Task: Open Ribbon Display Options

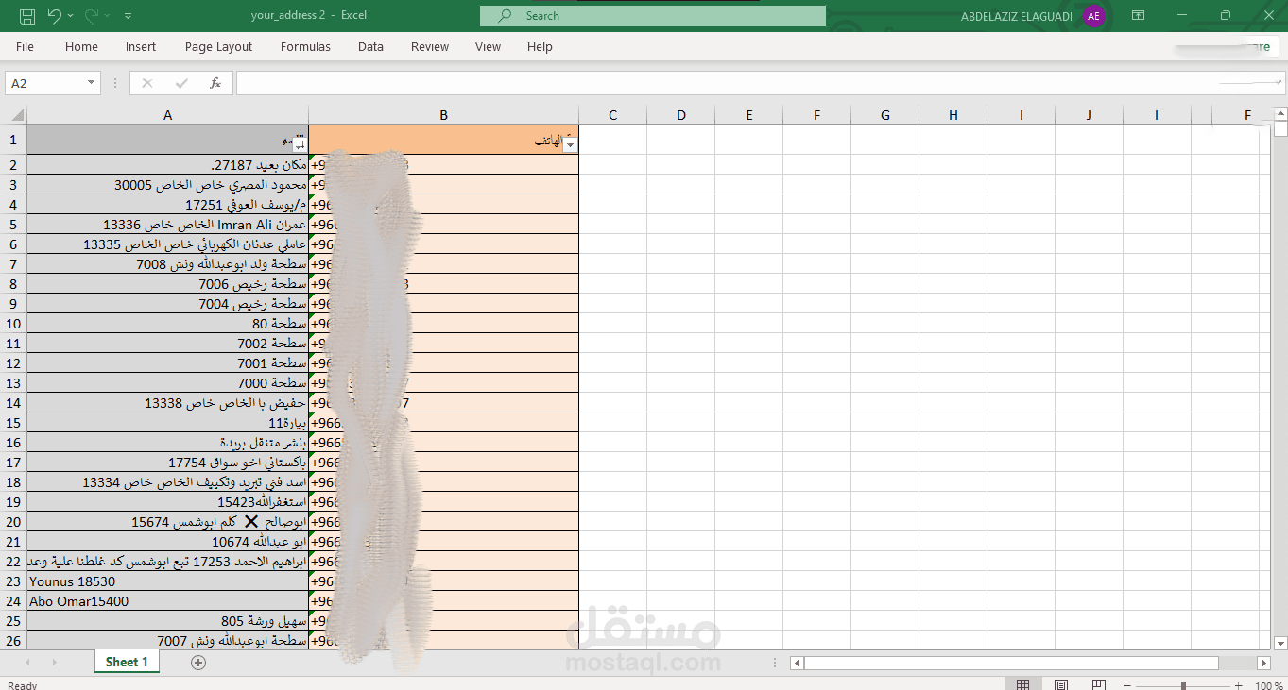Action: click(1139, 16)
